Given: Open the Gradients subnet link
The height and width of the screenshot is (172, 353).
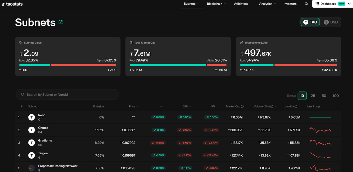Looking at the screenshot, I should point(45,141).
